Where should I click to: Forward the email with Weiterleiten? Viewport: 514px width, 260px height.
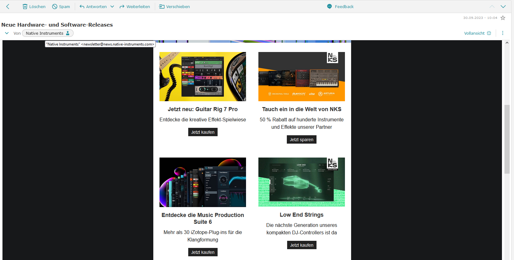coord(135,6)
